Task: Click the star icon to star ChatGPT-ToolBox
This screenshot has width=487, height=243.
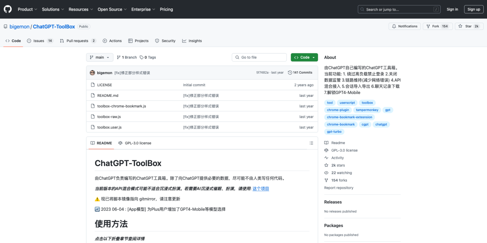Action: [461, 26]
